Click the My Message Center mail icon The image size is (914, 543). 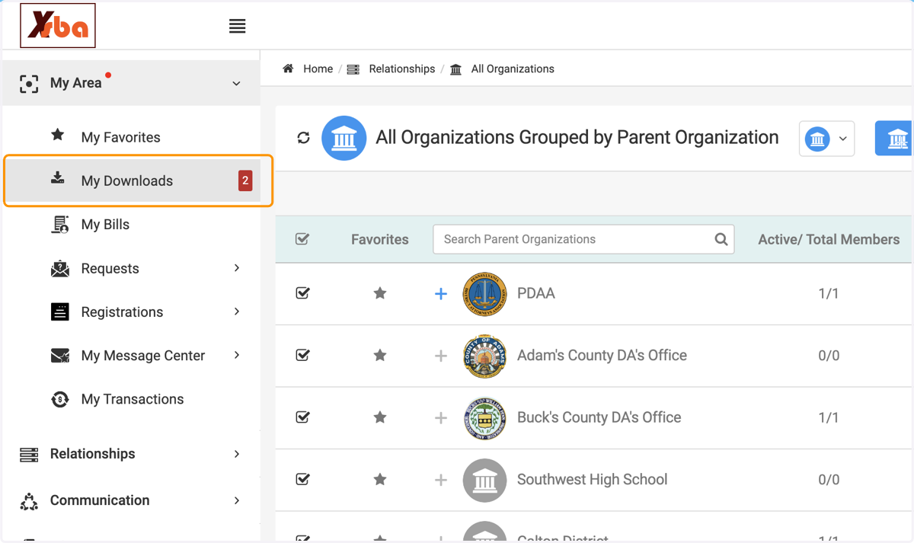(x=59, y=356)
